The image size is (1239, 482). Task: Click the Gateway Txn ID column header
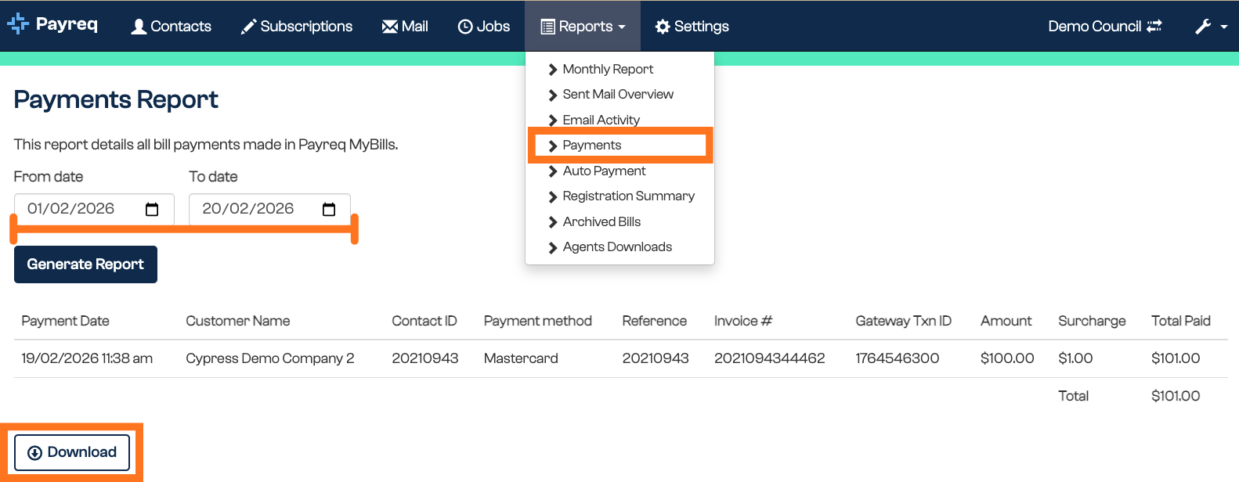(904, 321)
